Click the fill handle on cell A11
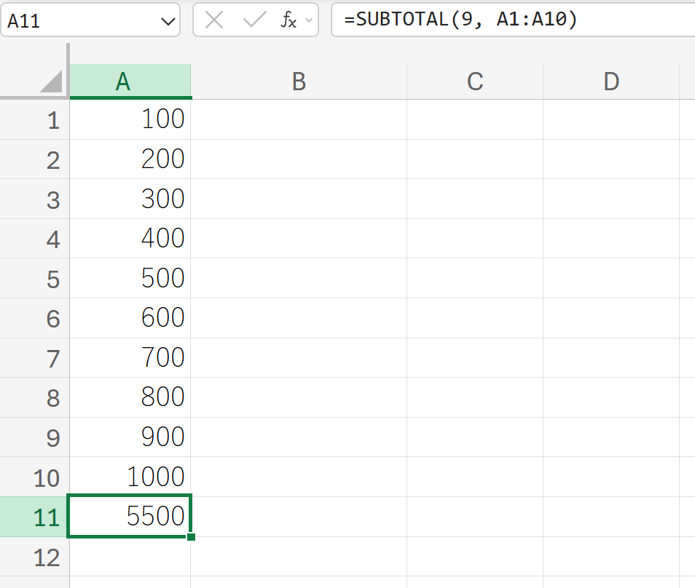Image resolution: width=695 pixels, height=588 pixels. click(x=191, y=537)
